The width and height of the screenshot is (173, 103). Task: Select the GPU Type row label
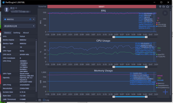tap(7, 73)
